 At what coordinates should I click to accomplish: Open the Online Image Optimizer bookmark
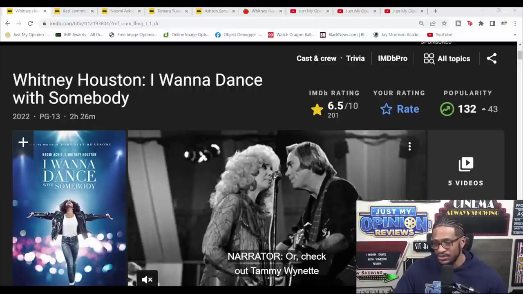[186, 35]
